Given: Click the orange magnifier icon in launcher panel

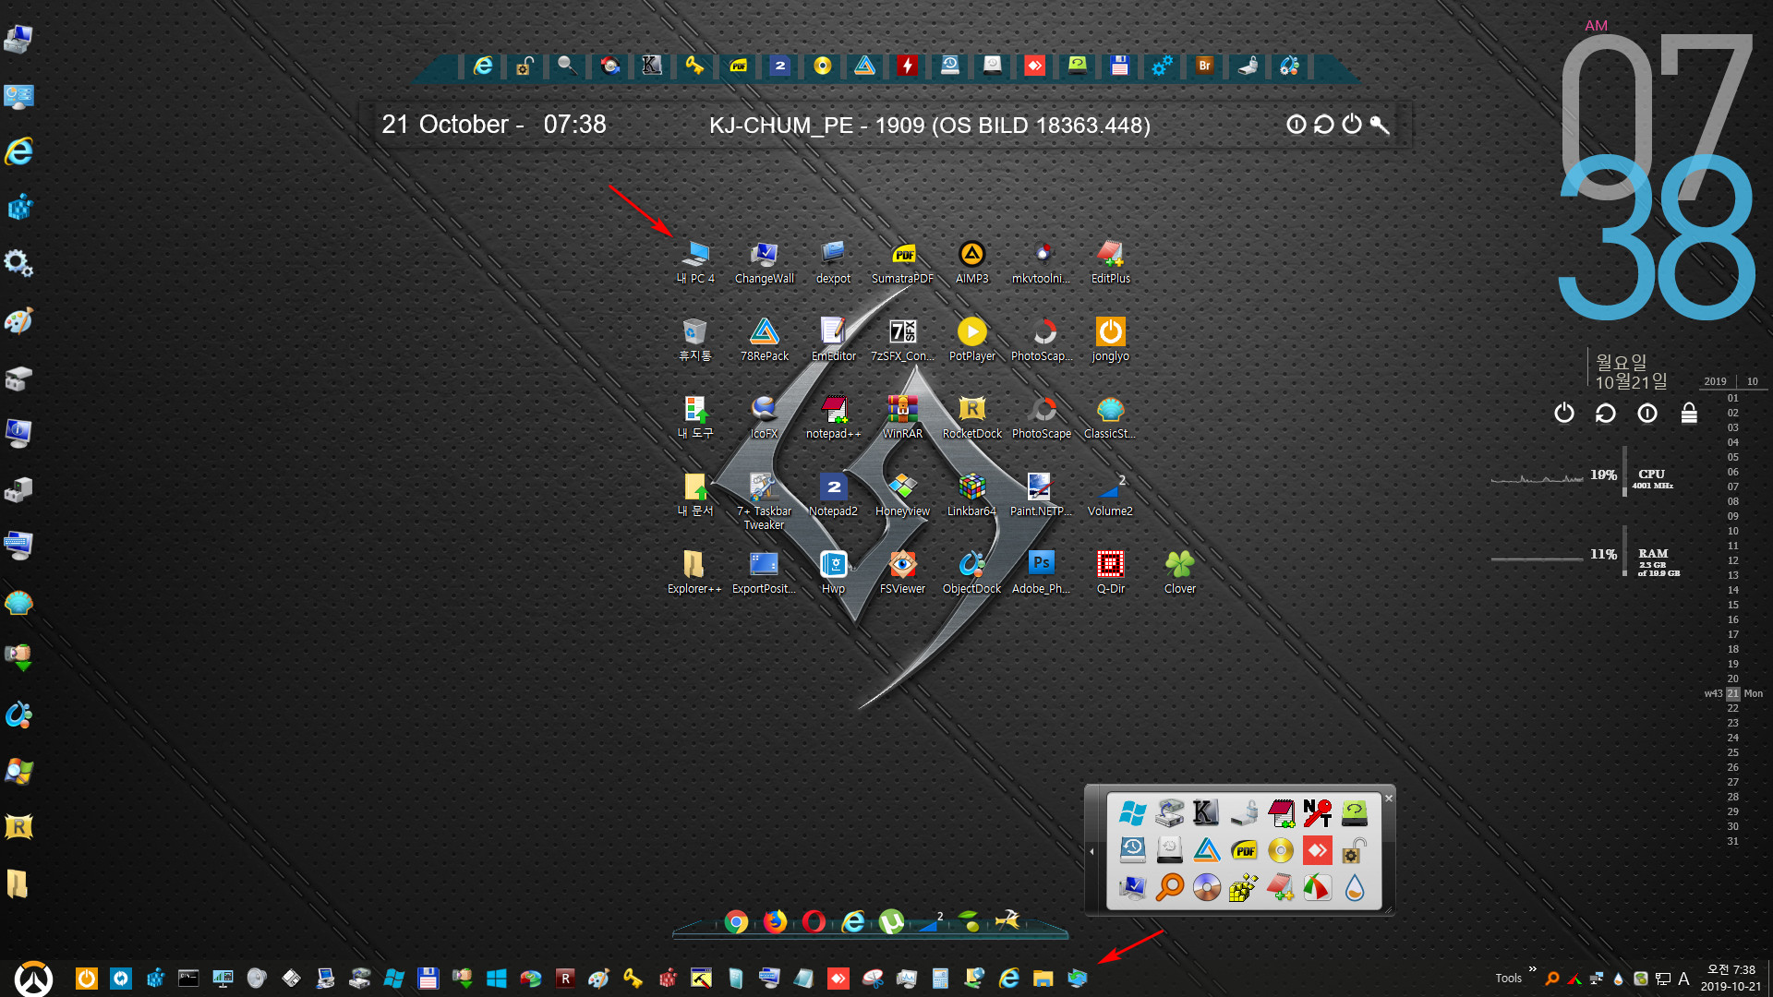Looking at the screenshot, I should tap(1170, 887).
